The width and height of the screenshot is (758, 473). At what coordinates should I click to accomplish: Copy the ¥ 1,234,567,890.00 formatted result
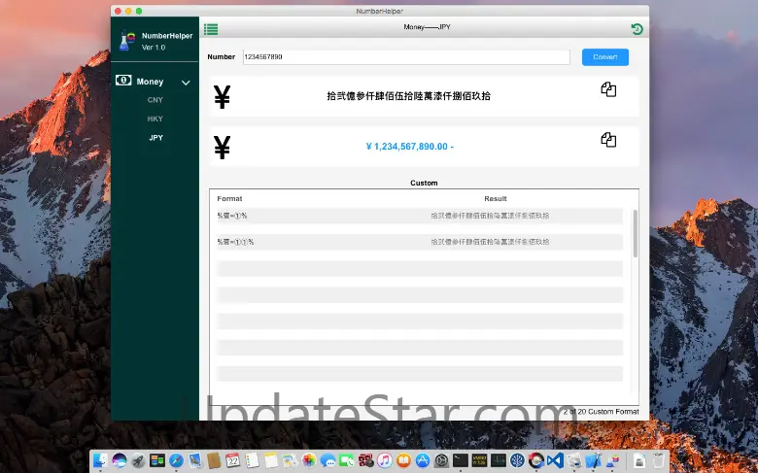coord(608,140)
